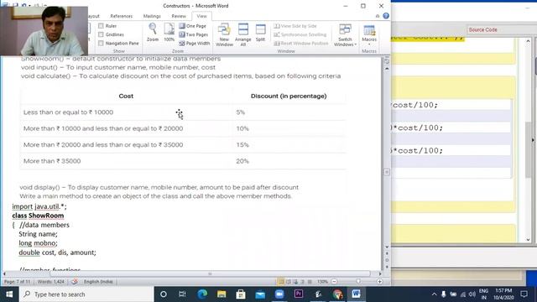This screenshot has width=537, height=302.
Task: Click Arrange All windows
Action: click(242, 34)
